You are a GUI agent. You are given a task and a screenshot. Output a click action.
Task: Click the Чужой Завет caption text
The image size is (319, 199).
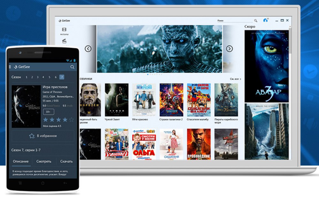[x=112, y=119]
